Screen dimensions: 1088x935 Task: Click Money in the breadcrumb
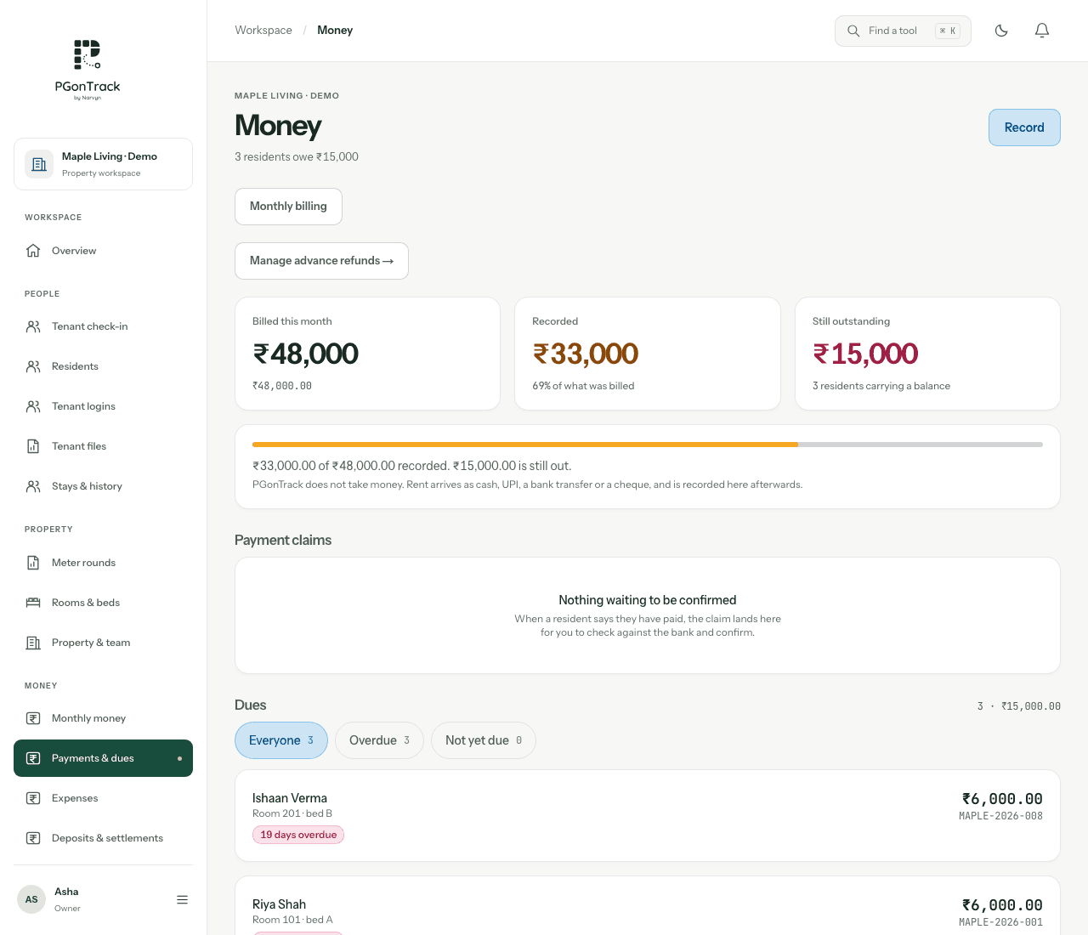[335, 31]
